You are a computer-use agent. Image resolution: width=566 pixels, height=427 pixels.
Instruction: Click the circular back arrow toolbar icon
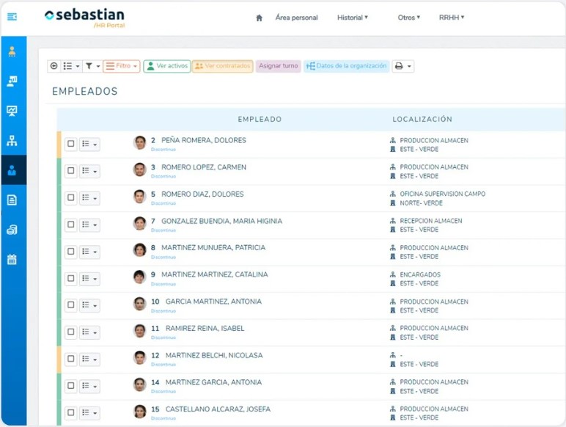(54, 66)
